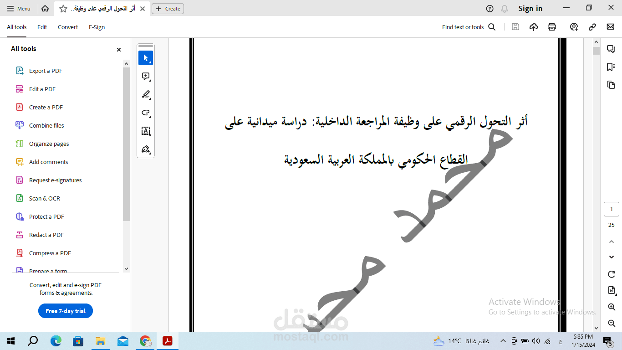Choose the Draw freehand tool
The width and height of the screenshot is (622, 350).
pos(146,113)
